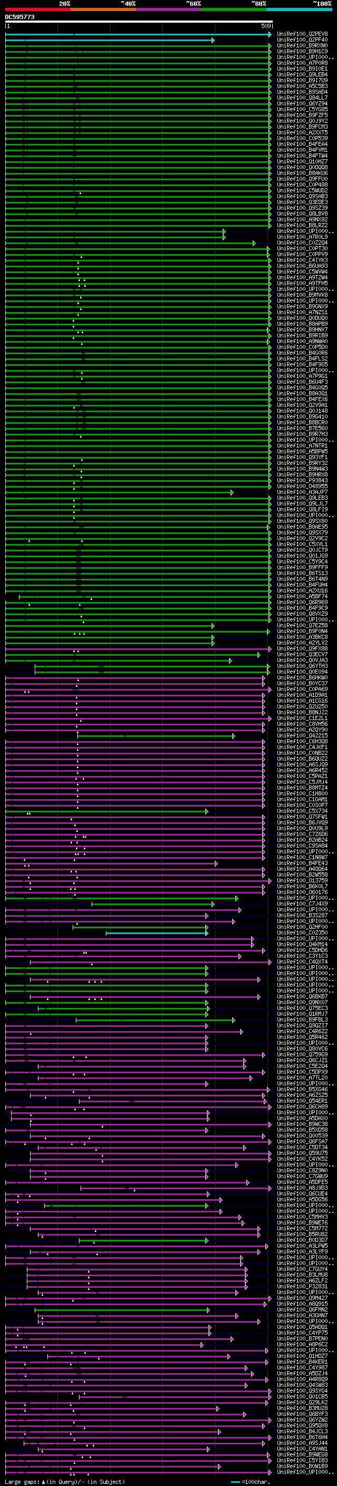Open hit UniRef100_Q9FFU0

(x=302, y=179)
